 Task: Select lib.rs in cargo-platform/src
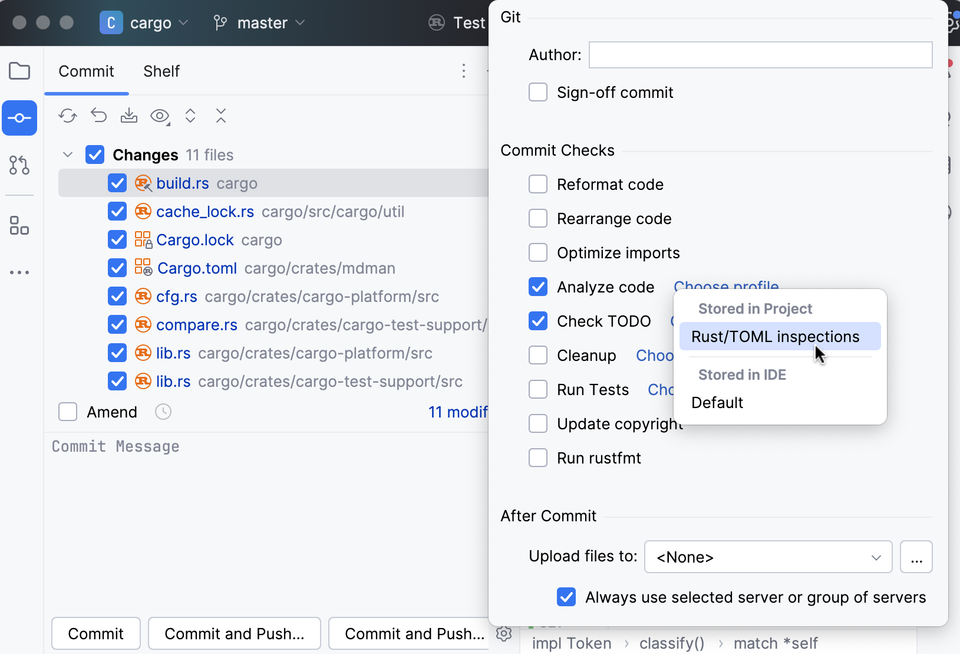point(273,353)
